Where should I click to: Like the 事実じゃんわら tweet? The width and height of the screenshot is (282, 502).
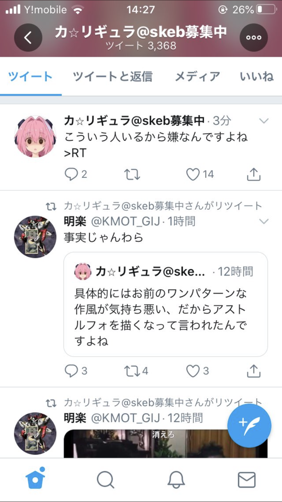tap(197, 371)
